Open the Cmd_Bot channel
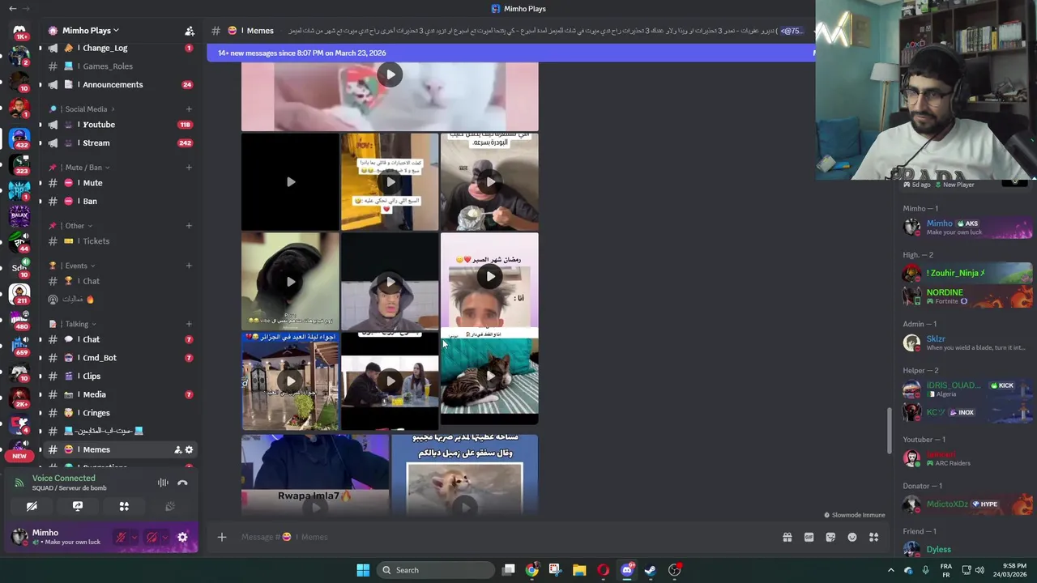Image resolution: width=1037 pixels, height=583 pixels. click(120, 358)
